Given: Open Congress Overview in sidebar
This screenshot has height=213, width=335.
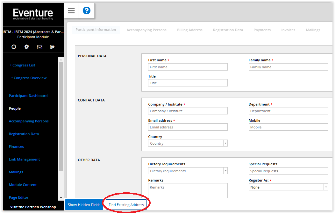Looking at the screenshot, I should click(x=30, y=78).
